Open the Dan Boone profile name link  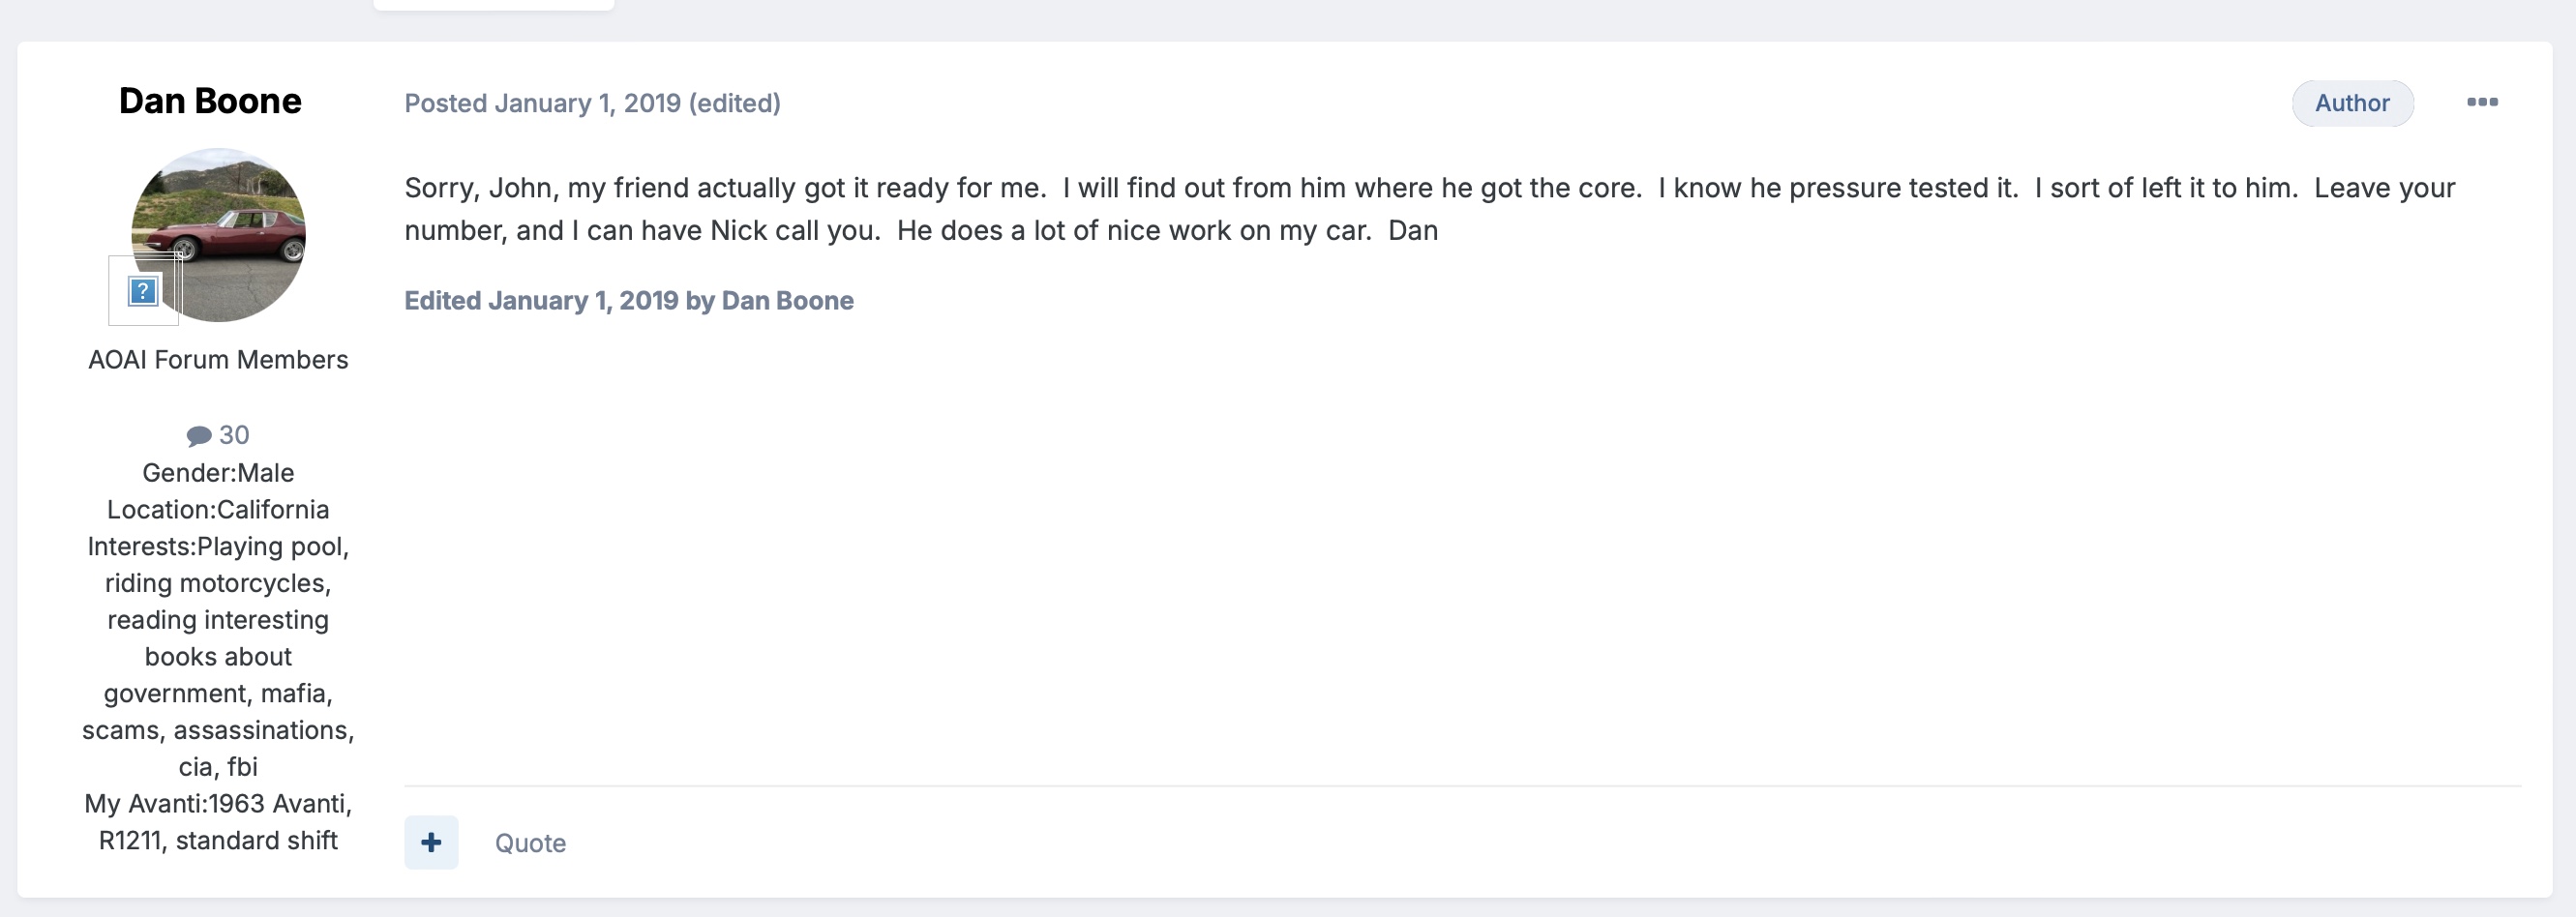pos(210,101)
